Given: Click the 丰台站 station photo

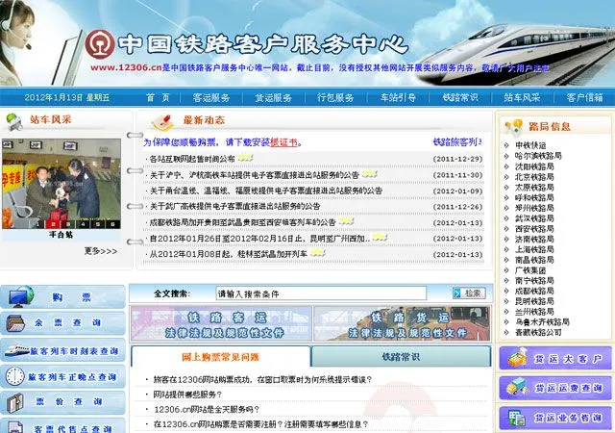Looking at the screenshot, I should (61, 184).
